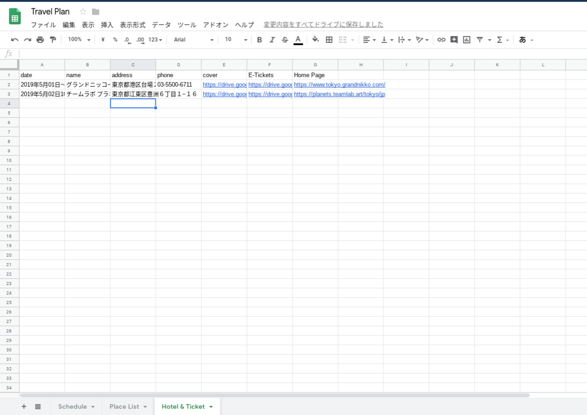
Task: Click the merge cells icon
Action: coord(342,40)
